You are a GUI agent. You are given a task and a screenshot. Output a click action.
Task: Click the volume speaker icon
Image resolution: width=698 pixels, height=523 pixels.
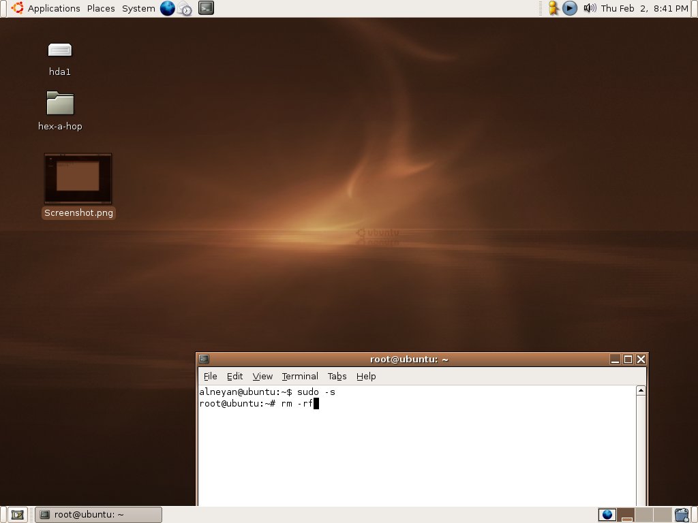click(590, 8)
